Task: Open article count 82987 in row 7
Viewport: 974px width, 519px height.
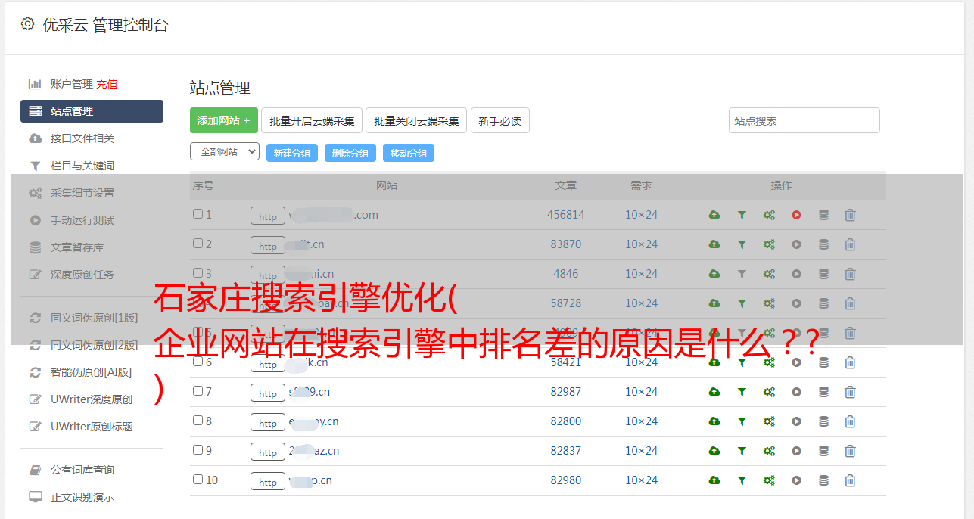Action: click(566, 392)
